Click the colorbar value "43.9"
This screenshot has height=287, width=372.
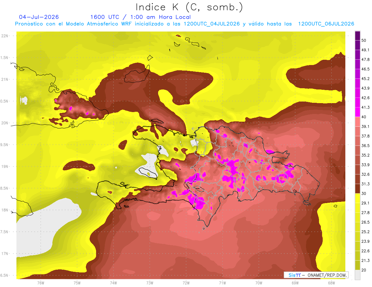[x=365, y=88]
